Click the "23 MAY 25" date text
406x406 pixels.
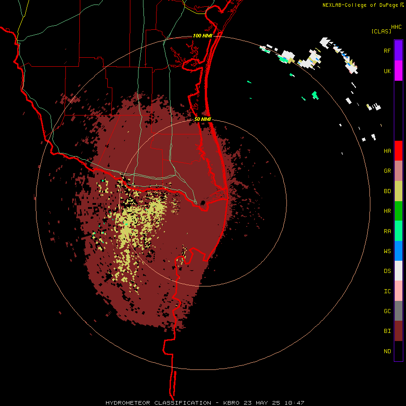point(262,403)
